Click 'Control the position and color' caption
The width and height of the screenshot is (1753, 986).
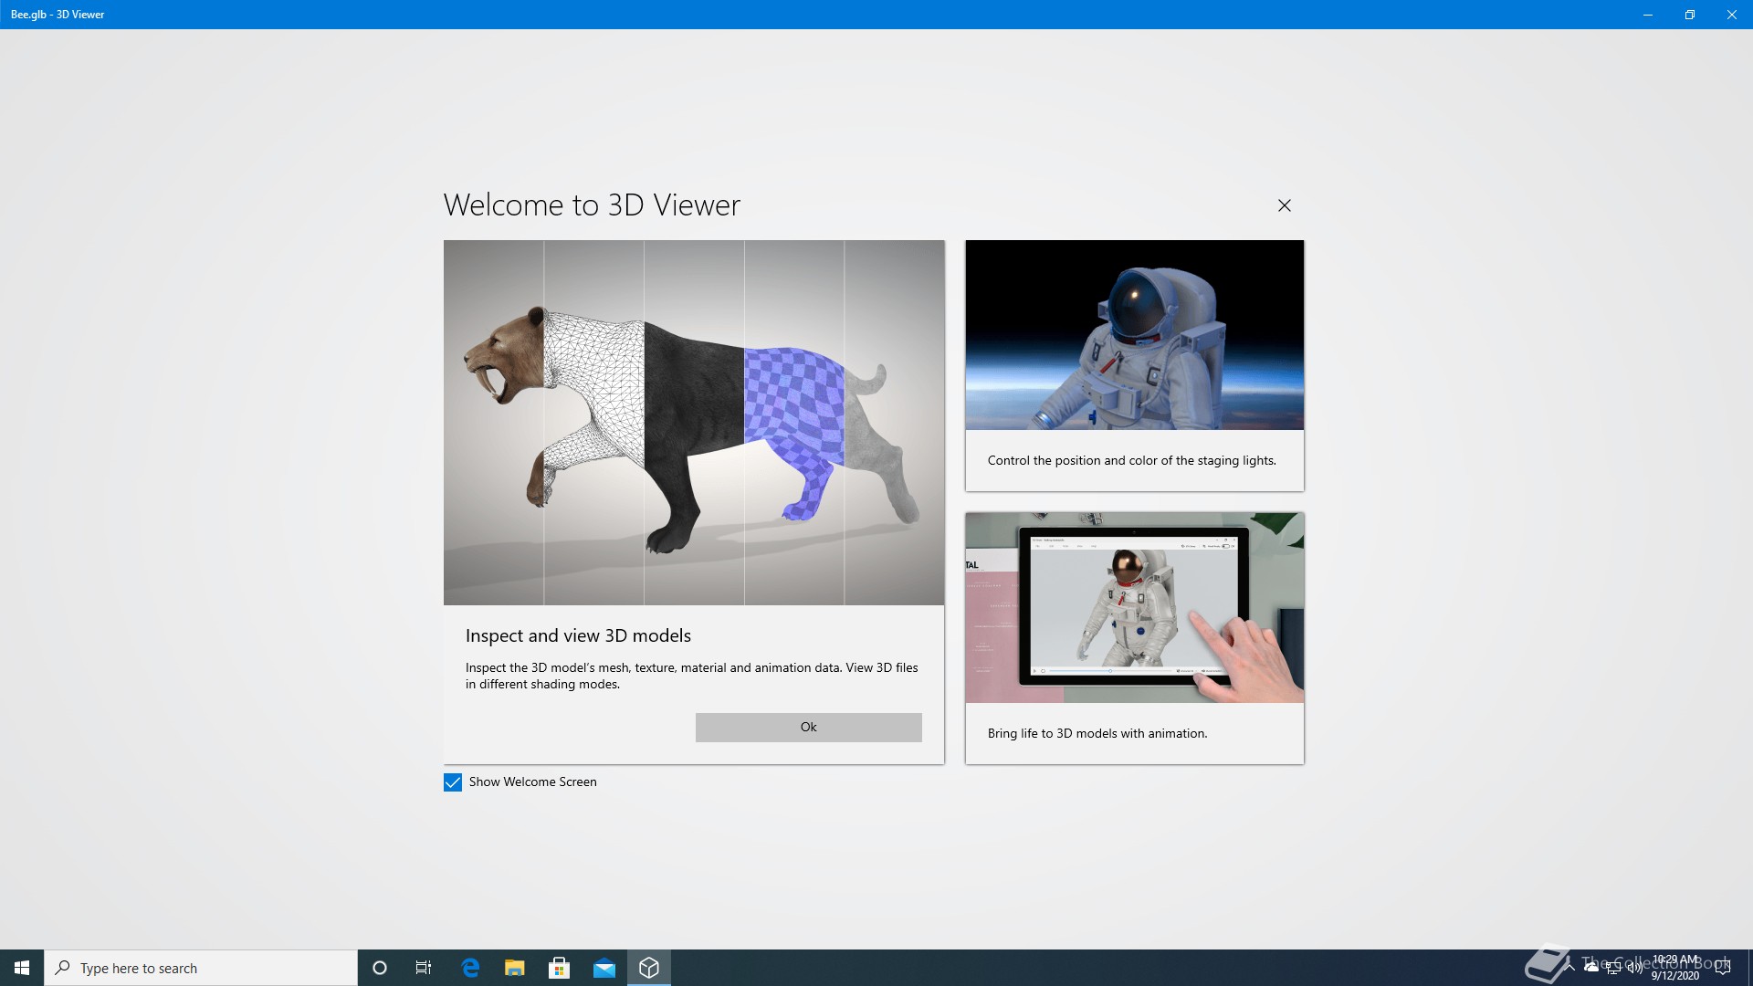[1131, 460]
